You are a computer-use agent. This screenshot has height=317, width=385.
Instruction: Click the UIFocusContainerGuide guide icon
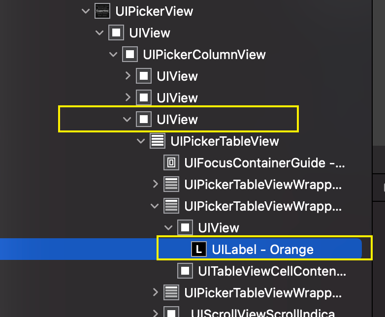click(x=171, y=162)
